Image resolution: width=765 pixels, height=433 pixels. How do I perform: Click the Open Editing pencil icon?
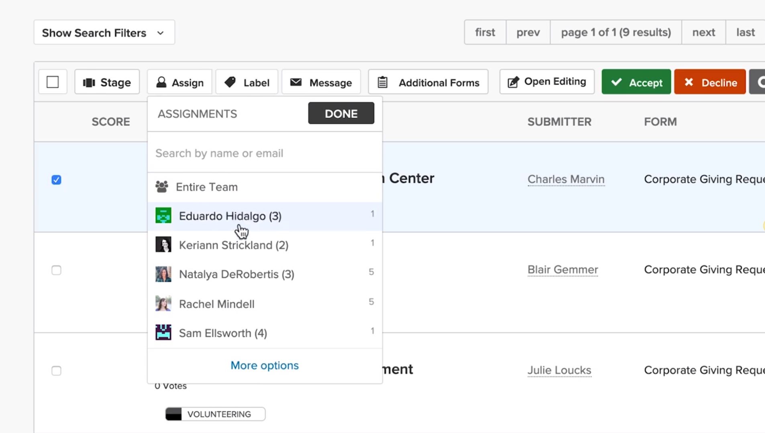pos(513,81)
